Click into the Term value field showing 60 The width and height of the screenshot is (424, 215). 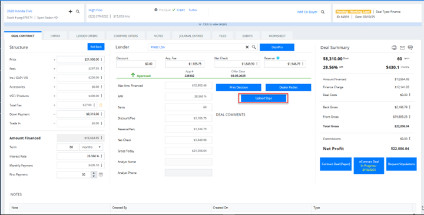point(67,147)
